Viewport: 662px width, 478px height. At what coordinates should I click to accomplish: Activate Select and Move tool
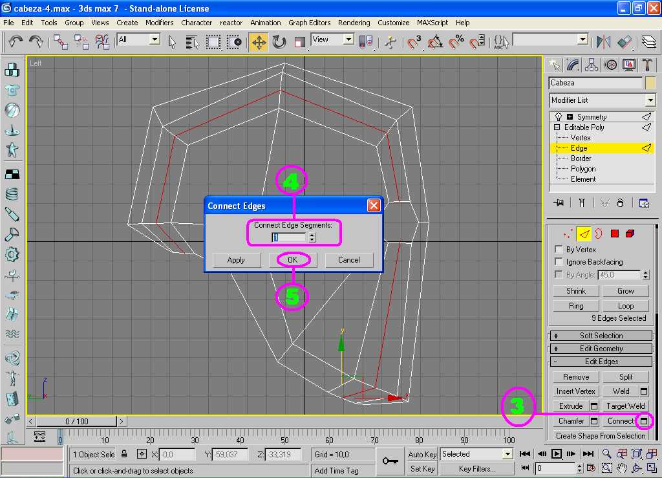click(259, 42)
